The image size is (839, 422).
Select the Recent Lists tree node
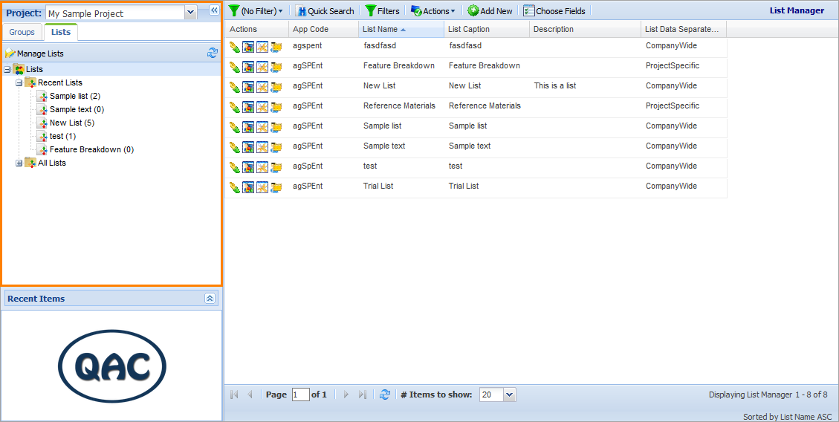(x=60, y=83)
